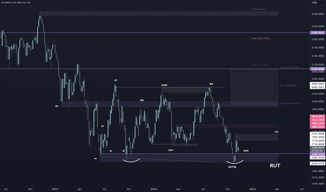This screenshot has width=326, height=192.
Task: Select the purple 2320.9347 price tag
Action: pos(318,32)
